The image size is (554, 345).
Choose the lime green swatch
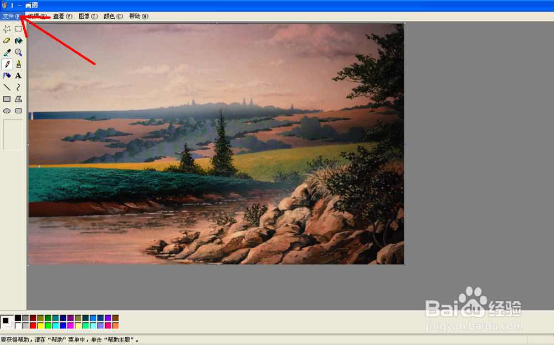pos(48,326)
